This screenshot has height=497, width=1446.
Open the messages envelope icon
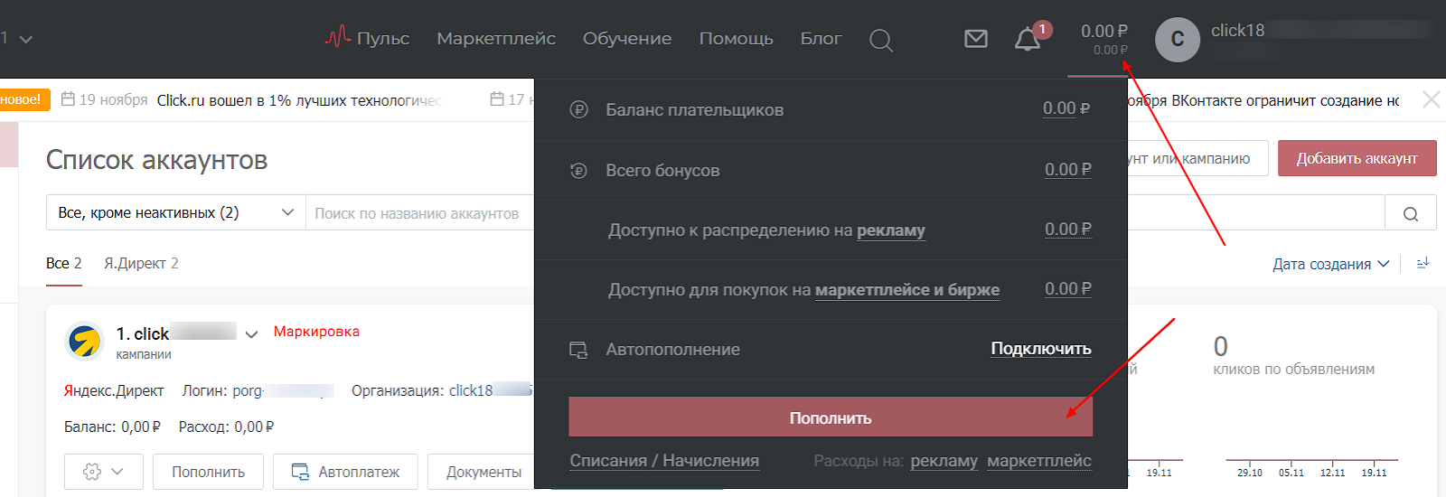tap(976, 39)
